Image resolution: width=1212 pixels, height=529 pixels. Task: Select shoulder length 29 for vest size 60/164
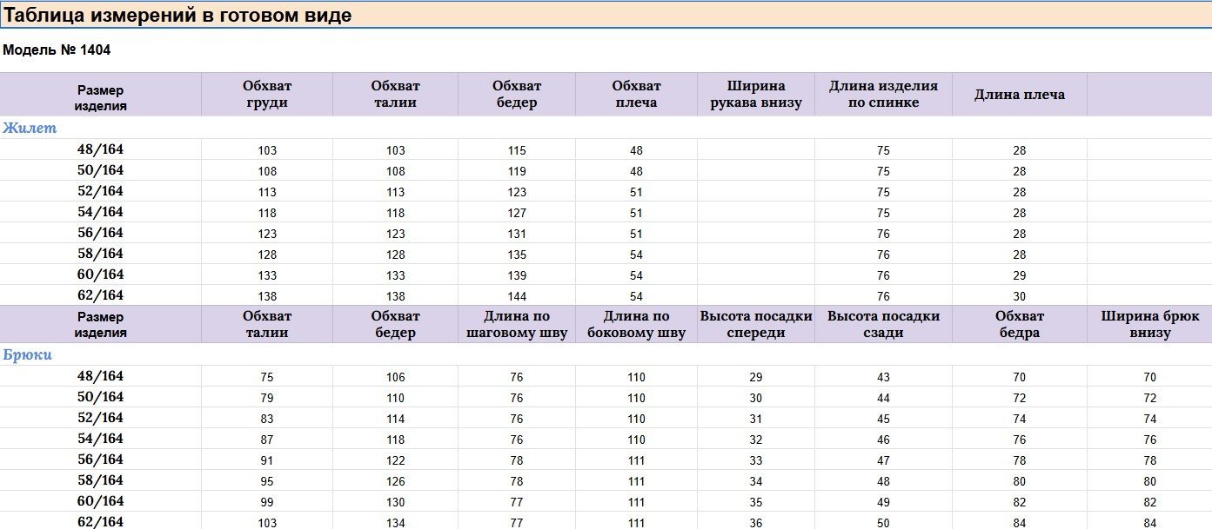(1019, 275)
